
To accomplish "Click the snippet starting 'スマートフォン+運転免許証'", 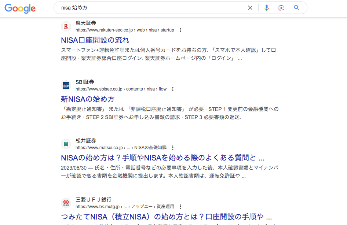I will pos(168,54).
